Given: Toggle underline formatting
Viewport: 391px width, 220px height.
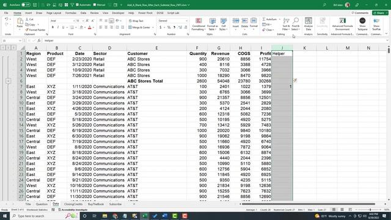Looking at the screenshot, I should pos(63,27).
